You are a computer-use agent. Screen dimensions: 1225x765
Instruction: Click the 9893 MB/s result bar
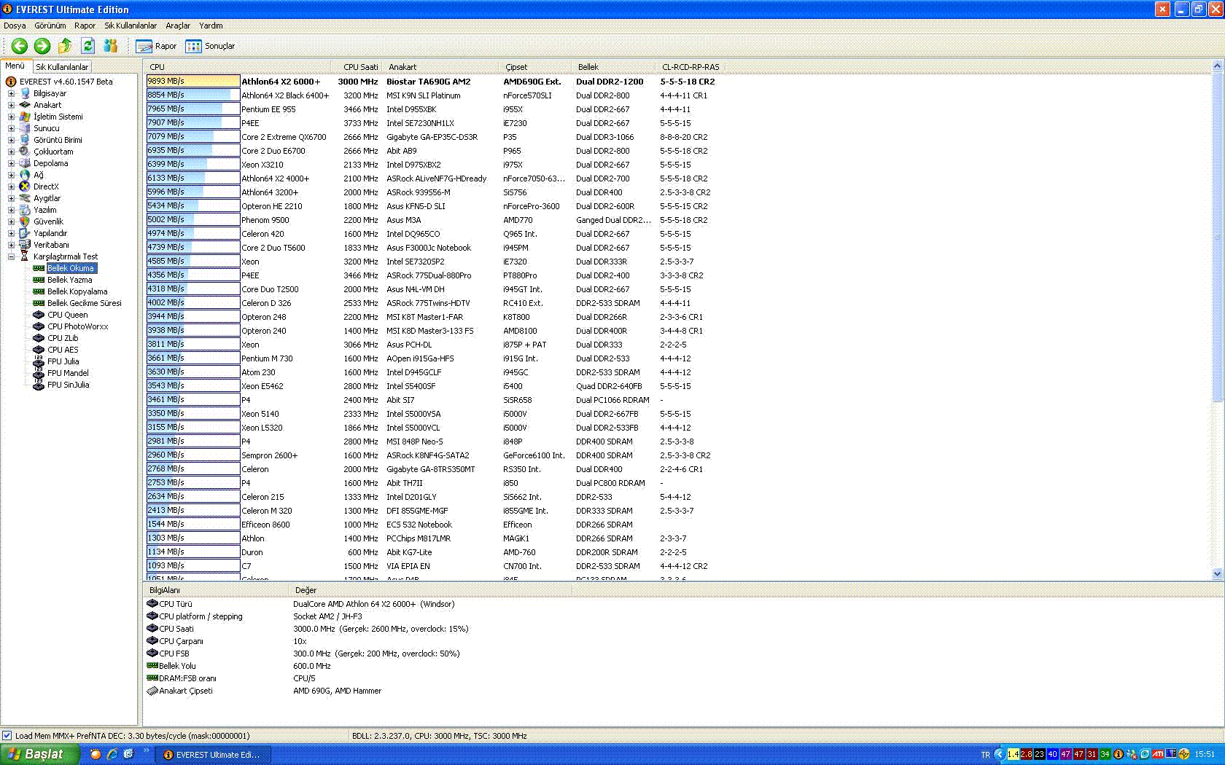pos(193,81)
